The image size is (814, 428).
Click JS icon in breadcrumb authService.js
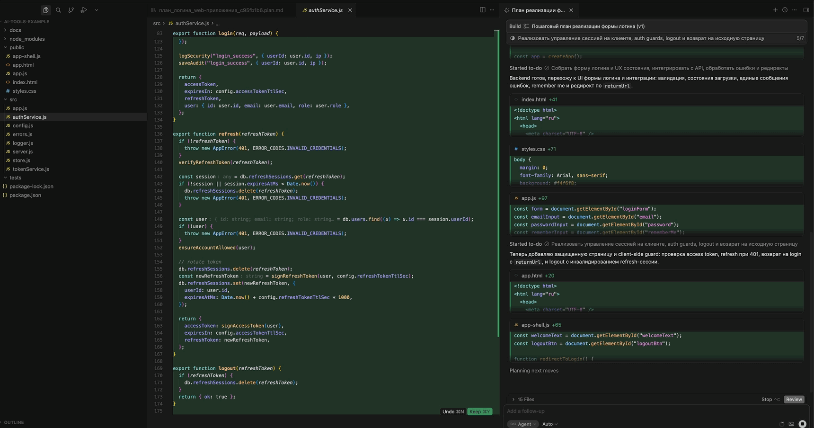coord(170,23)
